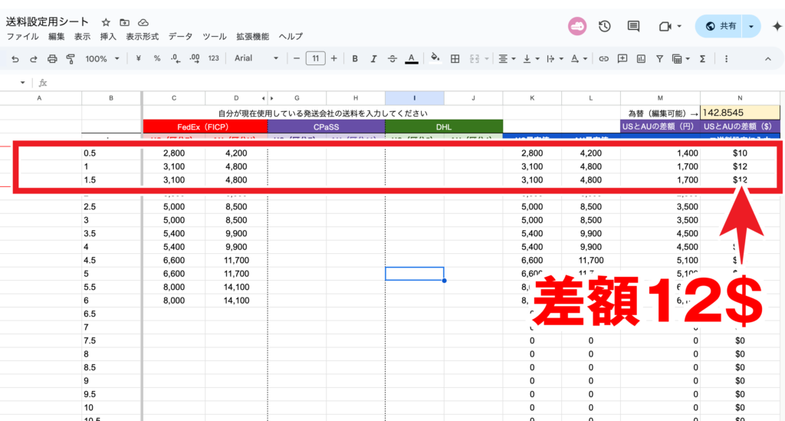The height and width of the screenshot is (421, 785).
Task: Click the undo arrow in the toolbar
Action: pos(15,58)
